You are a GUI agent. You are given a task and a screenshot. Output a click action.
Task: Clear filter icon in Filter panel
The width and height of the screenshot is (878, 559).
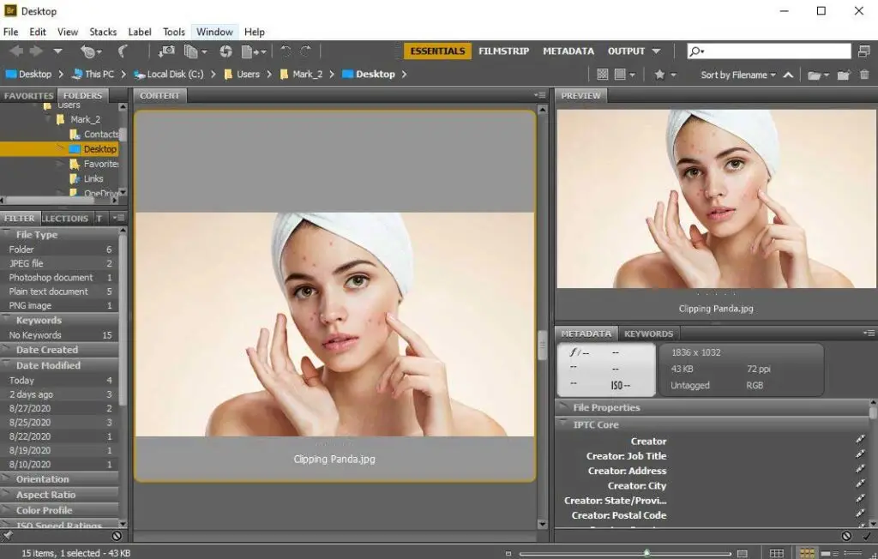(117, 536)
